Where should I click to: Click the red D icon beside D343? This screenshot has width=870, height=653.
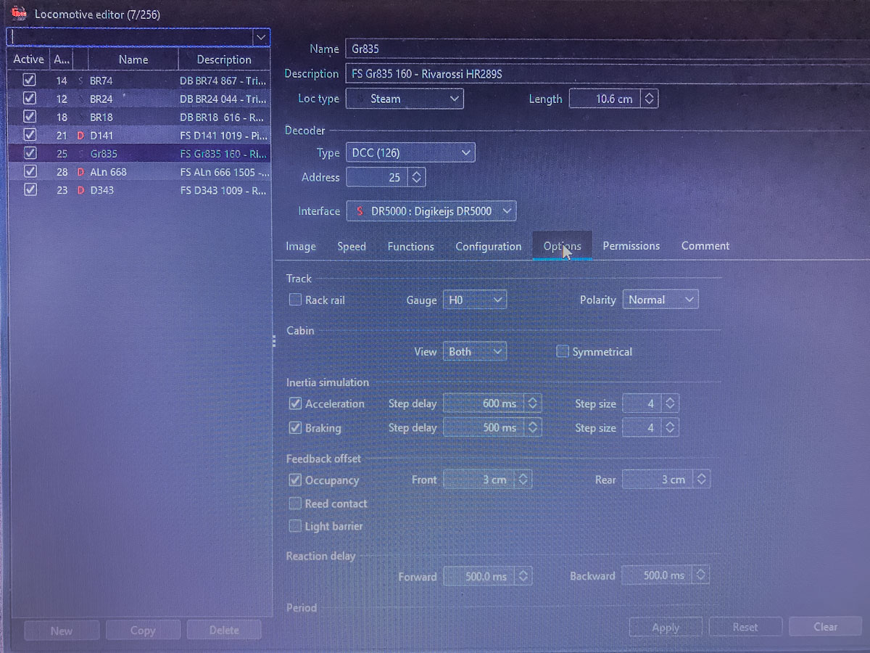click(80, 190)
